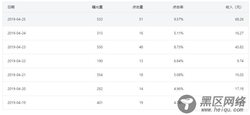Image resolution: width=250 pixels, height=115 pixels.
Task: Click the 43.82 income value
Action: pyautogui.click(x=239, y=47)
